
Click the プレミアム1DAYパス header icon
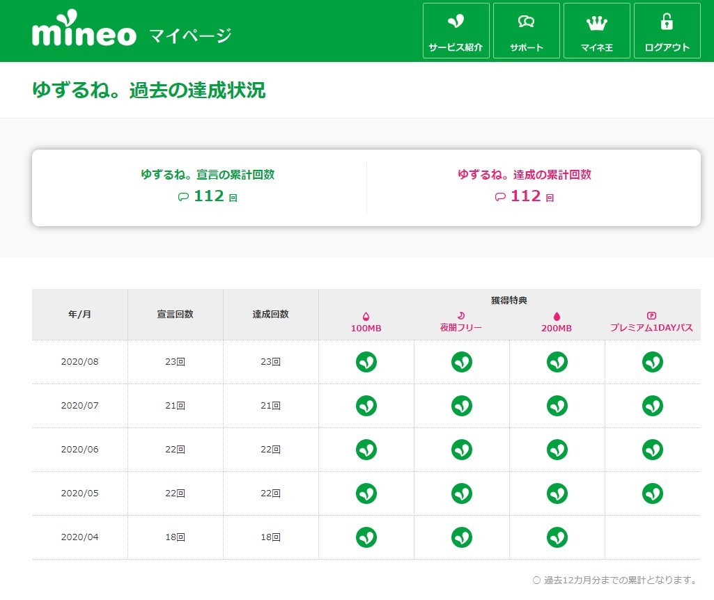652,316
